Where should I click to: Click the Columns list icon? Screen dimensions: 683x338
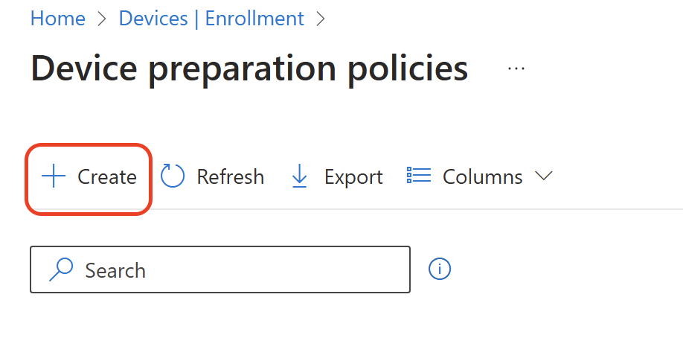[419, 175]
